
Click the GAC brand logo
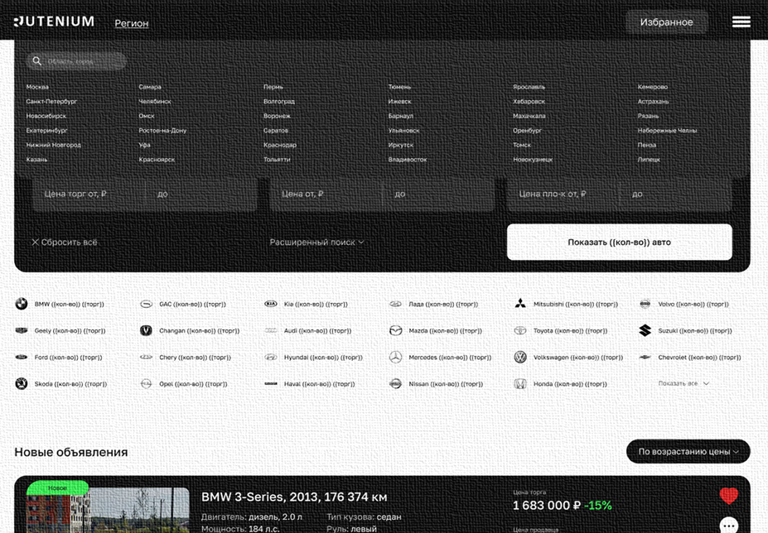(146, 304)
